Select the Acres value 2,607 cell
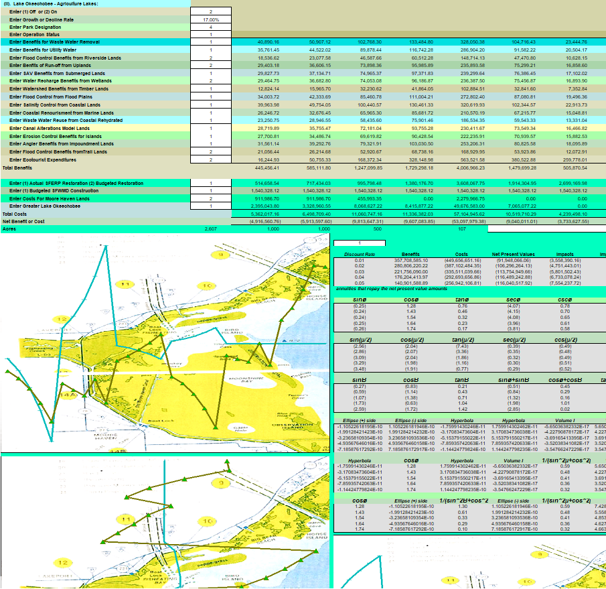 click(210, 228)
